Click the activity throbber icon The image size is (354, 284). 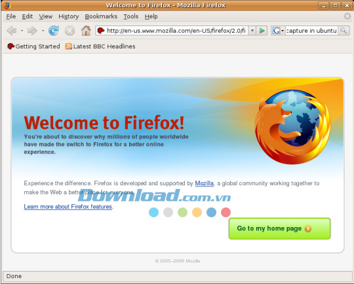click(x=347, y=16)
